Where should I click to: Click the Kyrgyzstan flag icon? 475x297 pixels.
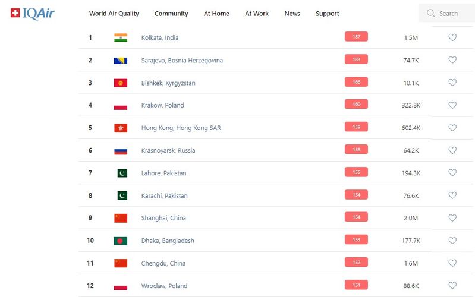pyautogui.click(x=121, y=83)
